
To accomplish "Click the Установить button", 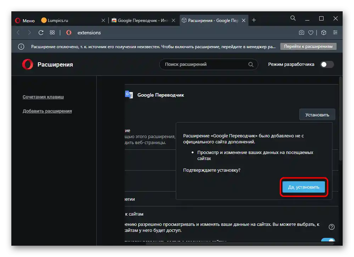I will click(317, 115).
